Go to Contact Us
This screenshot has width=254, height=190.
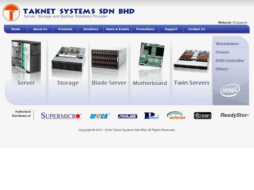pos(196,29)
